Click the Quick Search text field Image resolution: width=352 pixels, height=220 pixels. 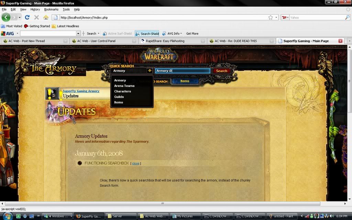point(183,71)
